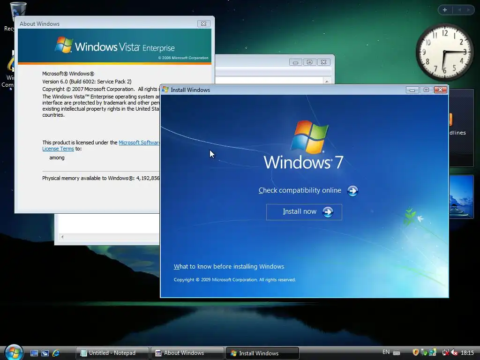
Task: Click Switch between windows quick launch icon
Action: coord(45,353)
